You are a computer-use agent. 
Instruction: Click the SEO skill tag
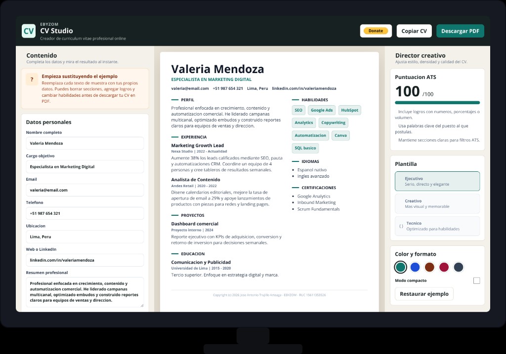click(x=298, y=110)
